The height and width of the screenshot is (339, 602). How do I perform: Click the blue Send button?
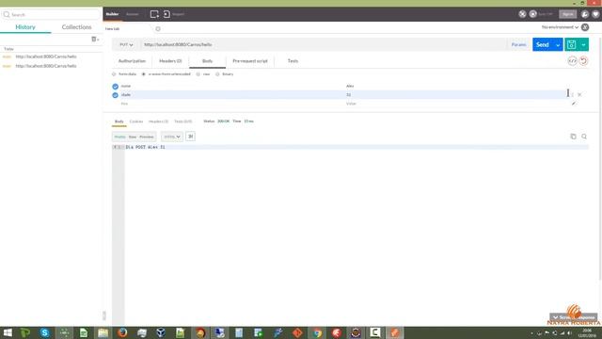543,44
